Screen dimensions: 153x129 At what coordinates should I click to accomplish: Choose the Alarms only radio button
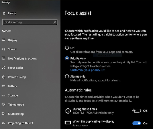67,76
